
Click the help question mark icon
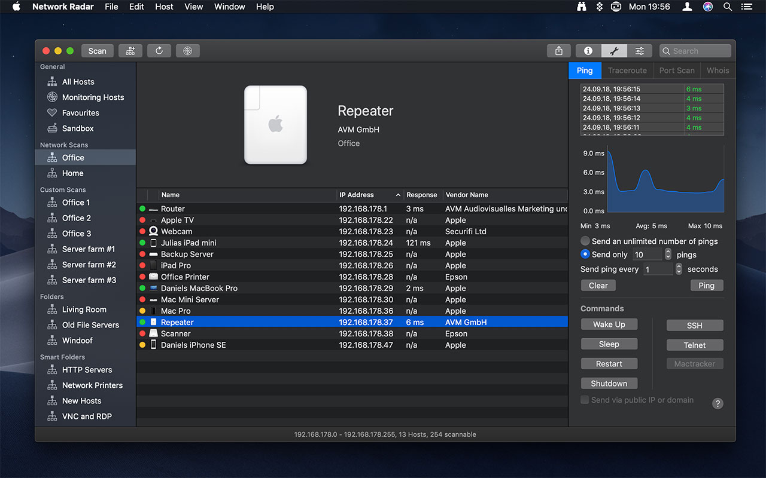tap(718, 403)
